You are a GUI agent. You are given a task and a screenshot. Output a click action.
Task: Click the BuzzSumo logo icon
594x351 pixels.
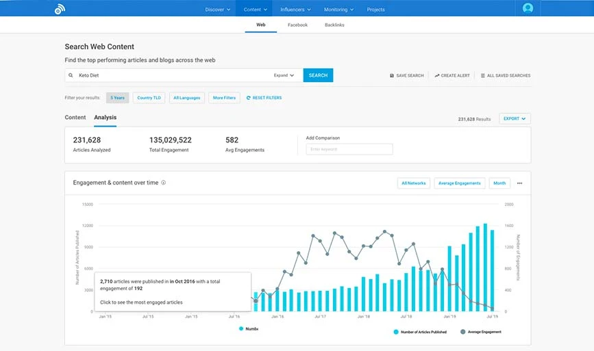pyautogui.click(x=60, y=9)
